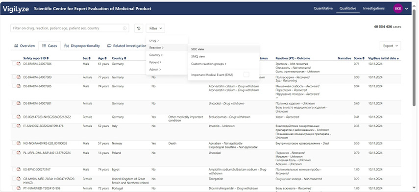Focus the filter search input field

click(67, 28)
